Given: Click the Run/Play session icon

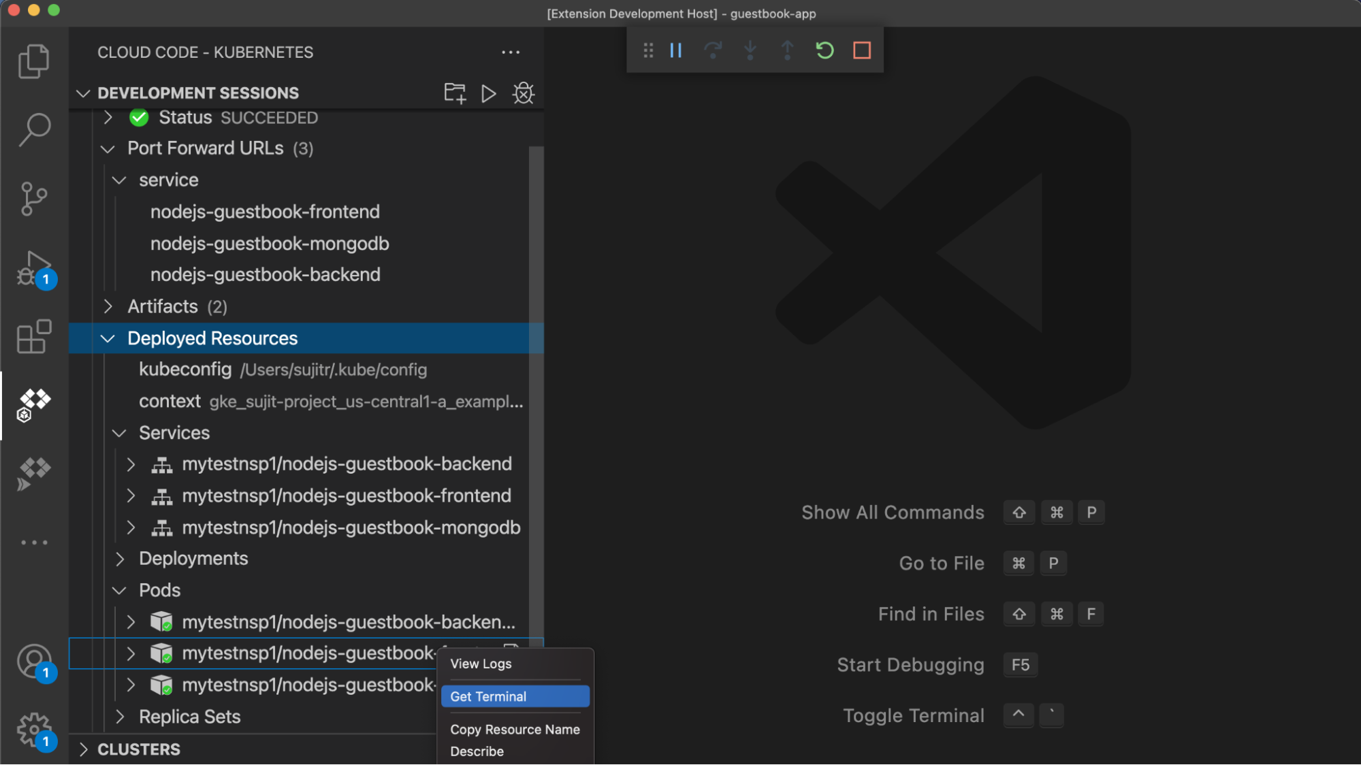Looking at the screenshot, I should pyautogui.click(x=488, y=93).
